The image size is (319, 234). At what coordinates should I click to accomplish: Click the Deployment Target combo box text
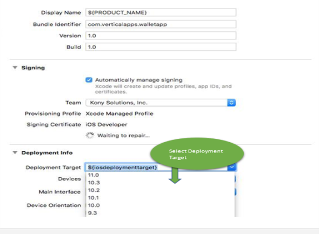point(123,168)
